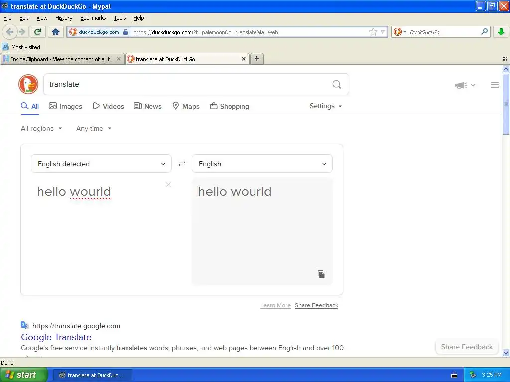Open the Edit menu

[x=24, y=18]
